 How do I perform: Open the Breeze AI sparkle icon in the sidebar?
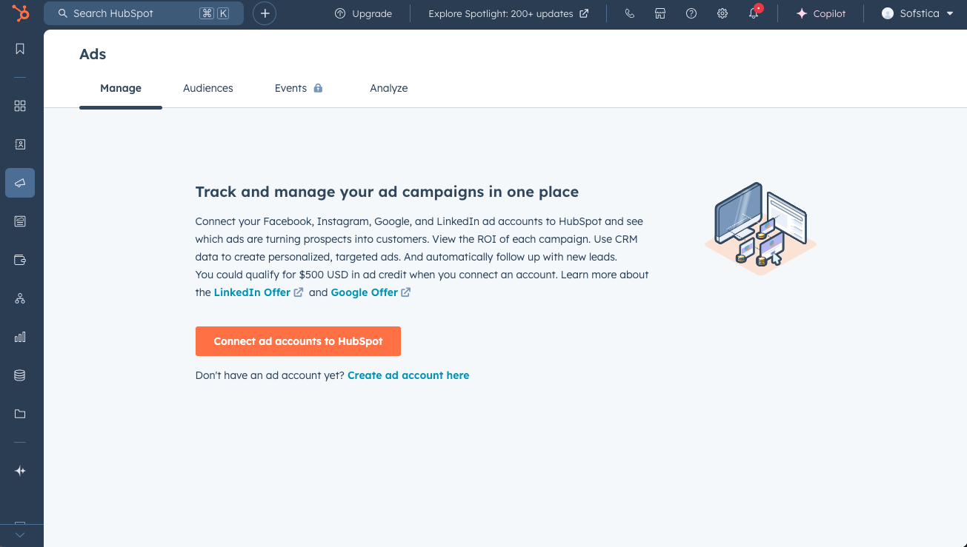(x=20, y=471)
